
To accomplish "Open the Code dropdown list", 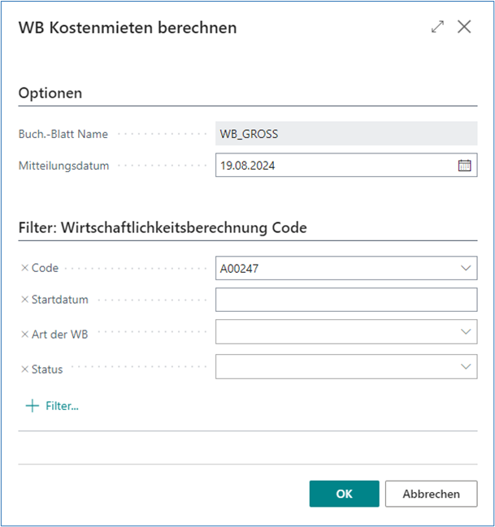I will [x=466, y=268].
